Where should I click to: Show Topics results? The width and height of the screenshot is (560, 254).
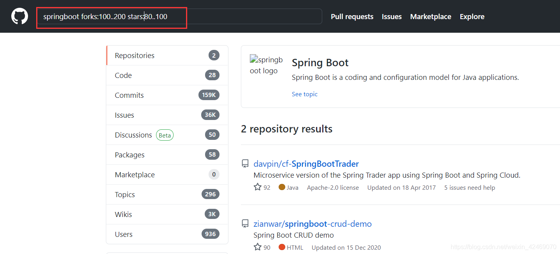[167, 194]
